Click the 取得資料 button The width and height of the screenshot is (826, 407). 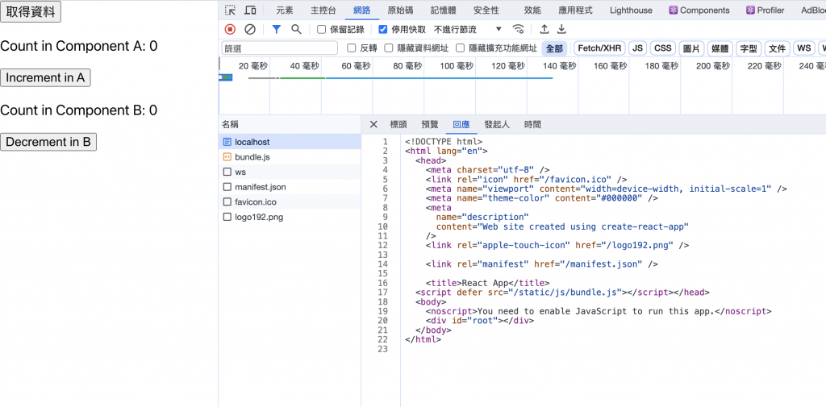(x=31, y=12)
